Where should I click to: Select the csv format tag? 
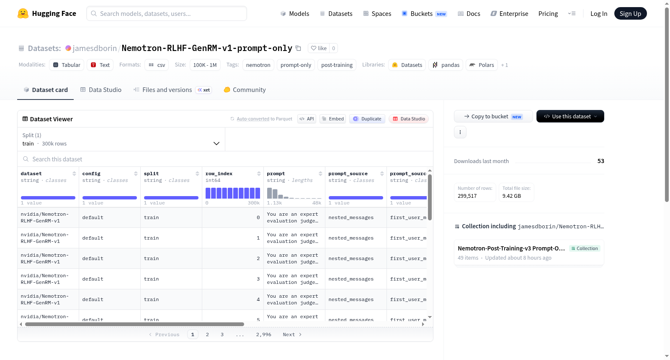pyautogui.click(x=157, y=65)
